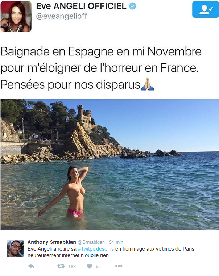Screen dimensions: 219x276
Task: Click the Eve ANGELI OFFICIEL display name
Action: pos(81,6)
